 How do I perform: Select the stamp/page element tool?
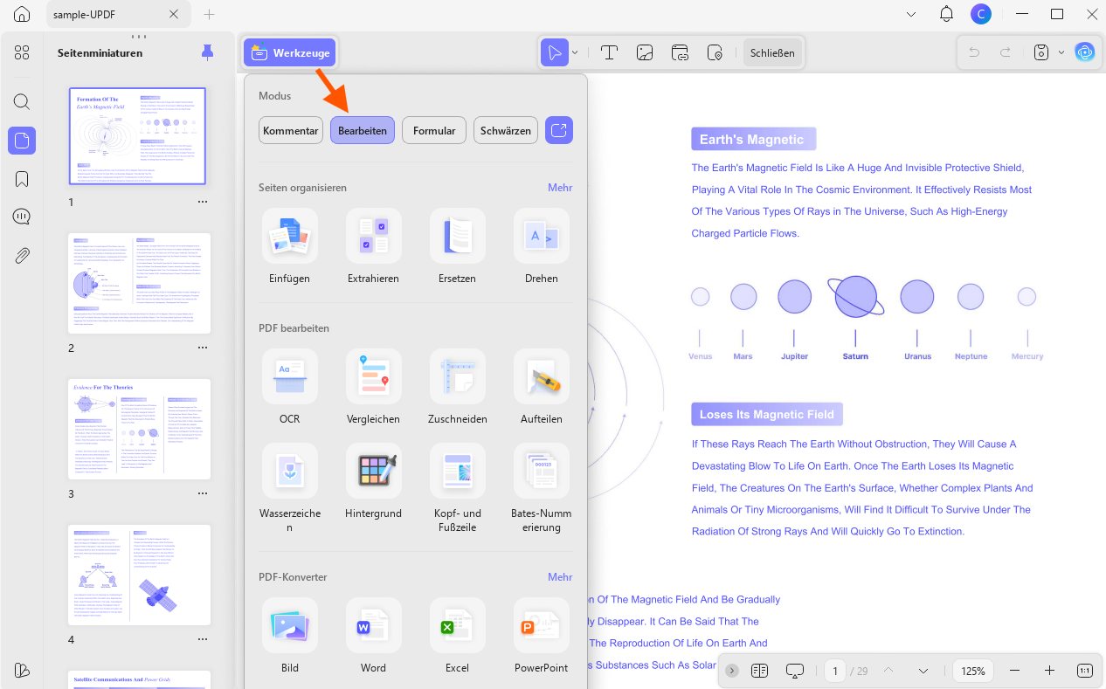click(x=715, y=52)
